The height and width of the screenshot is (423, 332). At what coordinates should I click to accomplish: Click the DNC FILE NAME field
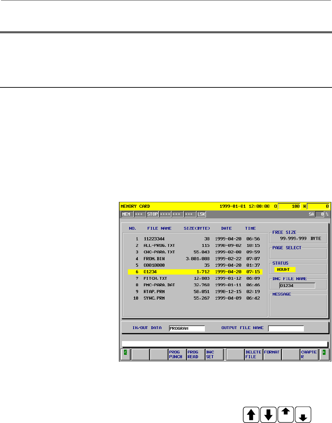click(297, 286)
